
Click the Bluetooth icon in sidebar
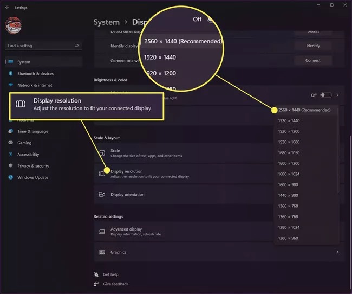click(x=10, y=73)
